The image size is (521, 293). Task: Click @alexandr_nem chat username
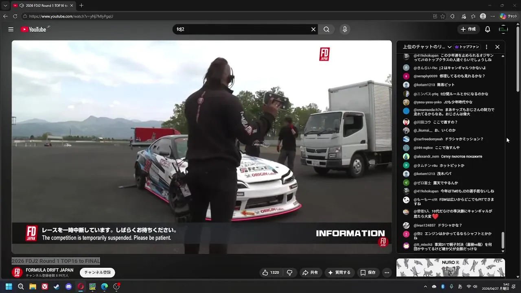tap(426, 156)
